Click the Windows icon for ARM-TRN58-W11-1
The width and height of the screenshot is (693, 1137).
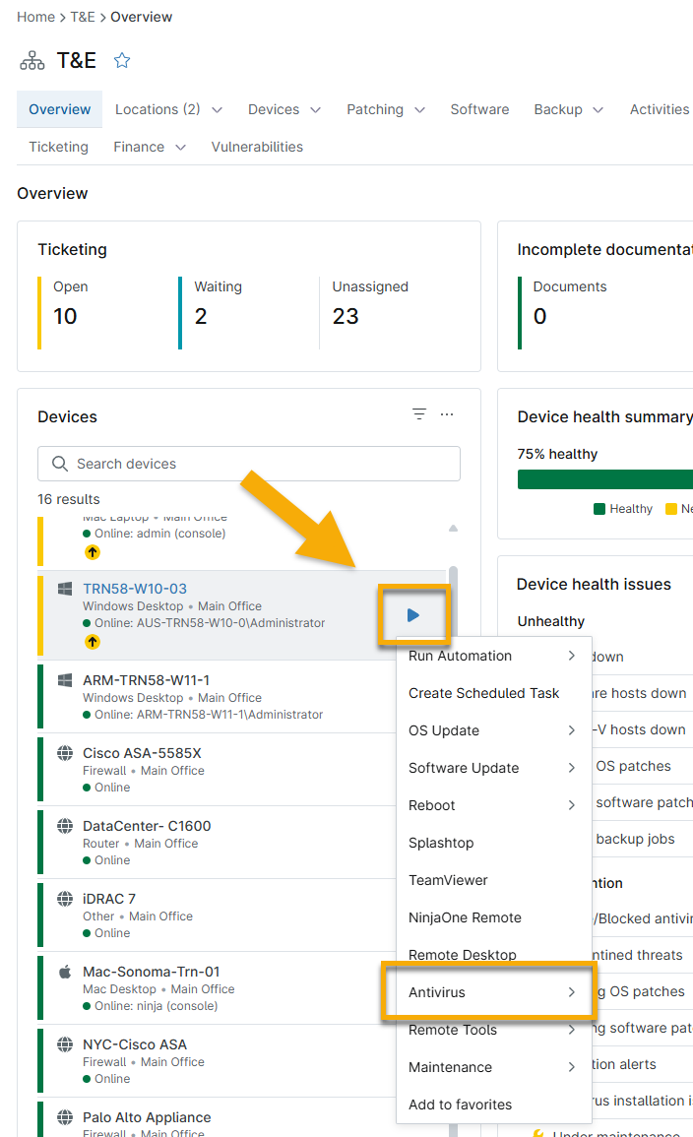[65, 680]
